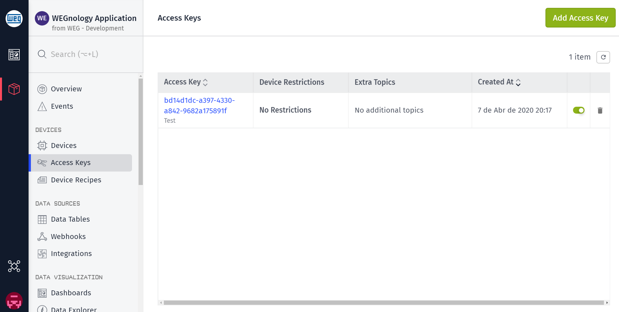Click the Overview cube icon
The image size is (619, 312).
coord(42,89)
